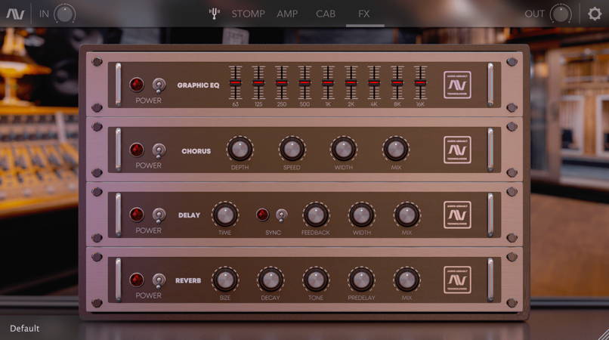The height and width of the screenshot is (340, 609).
Task: Open the settings gear icon
Action: 595,14
